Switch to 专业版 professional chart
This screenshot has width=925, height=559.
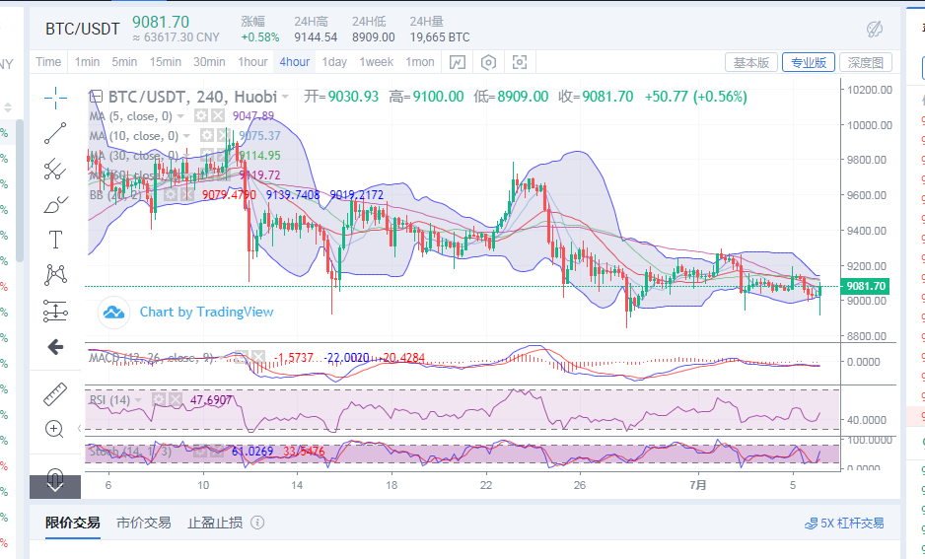809,62
